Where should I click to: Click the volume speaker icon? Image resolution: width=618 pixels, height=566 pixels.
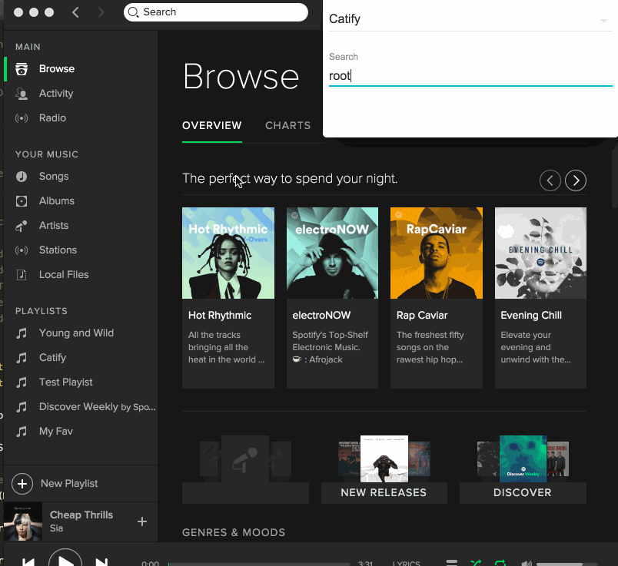click(527, 563)
